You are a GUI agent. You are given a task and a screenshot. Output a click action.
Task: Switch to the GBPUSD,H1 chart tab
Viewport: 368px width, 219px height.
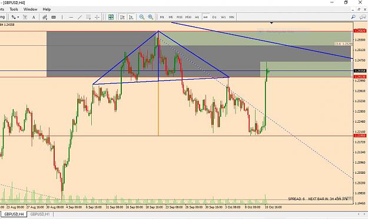pyautogui.click(x=40, y=214)
